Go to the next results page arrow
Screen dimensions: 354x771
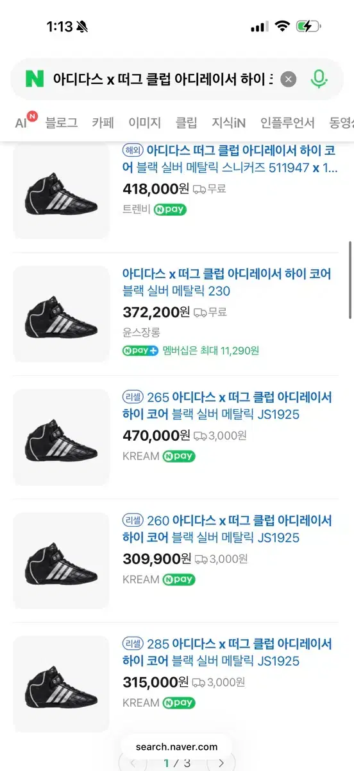(221, 763)
